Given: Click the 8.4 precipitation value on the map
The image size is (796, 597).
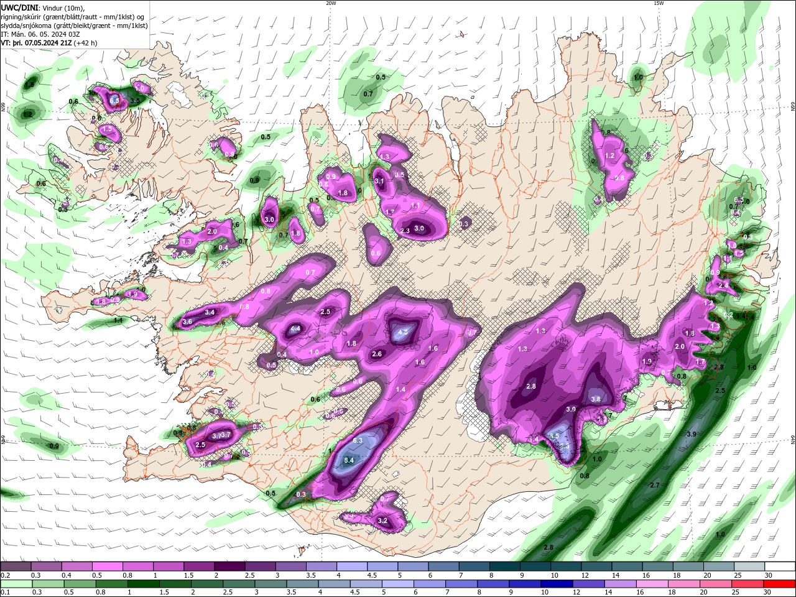Looking at the screenshot, I should tap(349, 460).
